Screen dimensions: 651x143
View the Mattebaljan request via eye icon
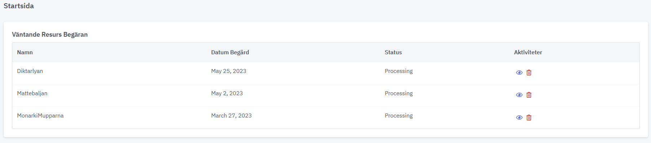(x=519, y=95)
